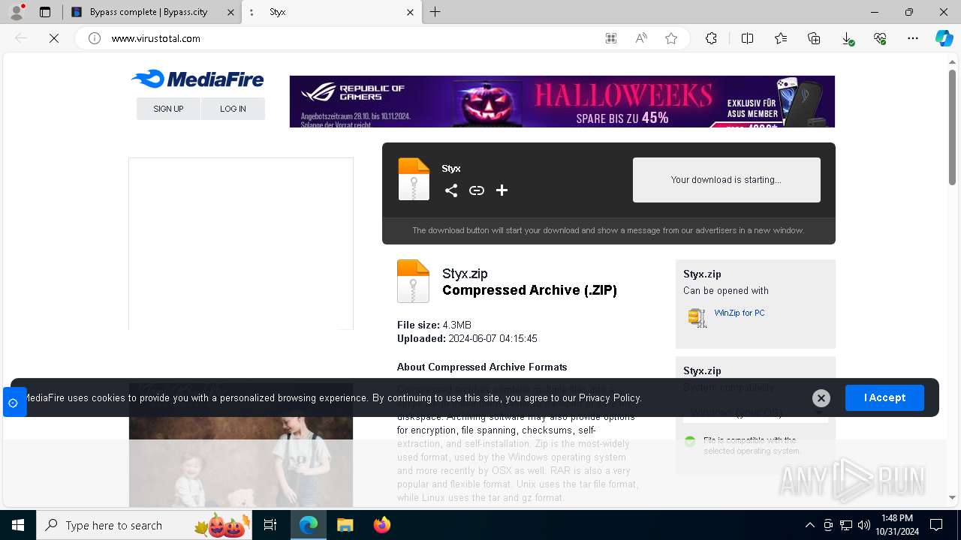Click the plus icon to save Styx
The height and width of the screenshot is (540, 961).
click(502, 190)
